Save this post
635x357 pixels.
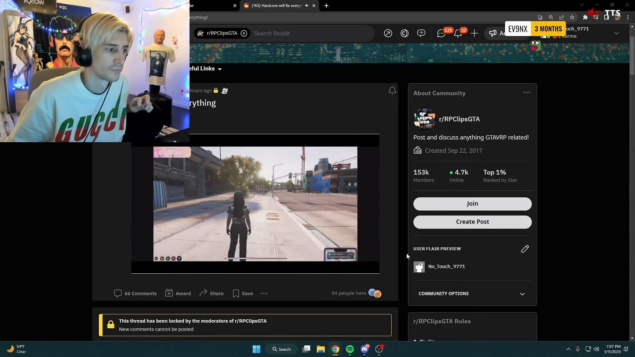(243, 294)
